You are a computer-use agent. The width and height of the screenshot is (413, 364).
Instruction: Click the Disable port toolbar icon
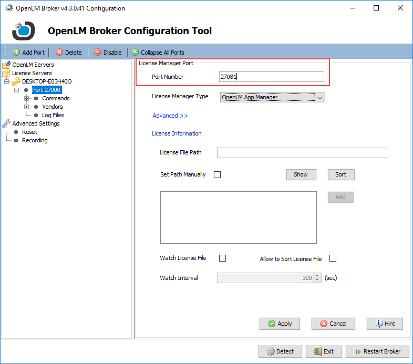pos(98,53)
